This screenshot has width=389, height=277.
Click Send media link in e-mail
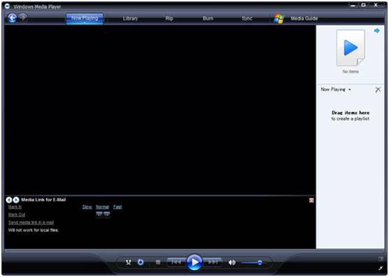click(31, 222)
